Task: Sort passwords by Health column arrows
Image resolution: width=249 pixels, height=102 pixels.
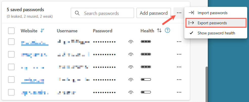Action: tap(159, 31)
